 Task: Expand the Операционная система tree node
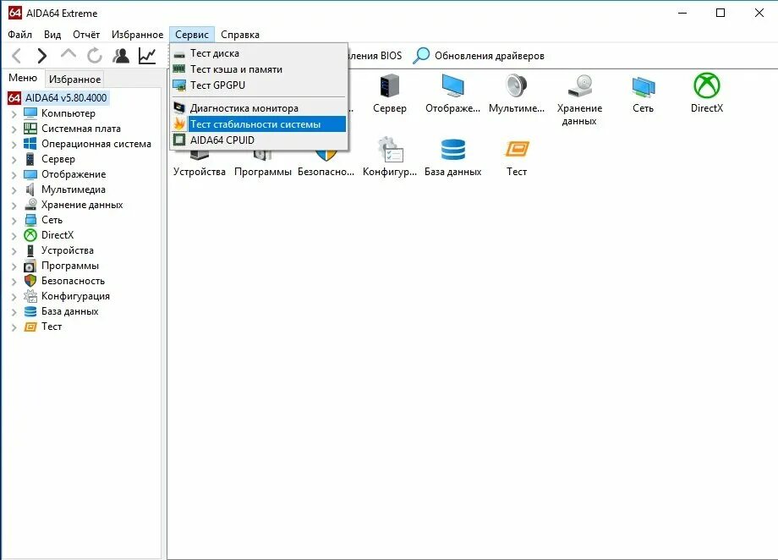tap(14, 145)
